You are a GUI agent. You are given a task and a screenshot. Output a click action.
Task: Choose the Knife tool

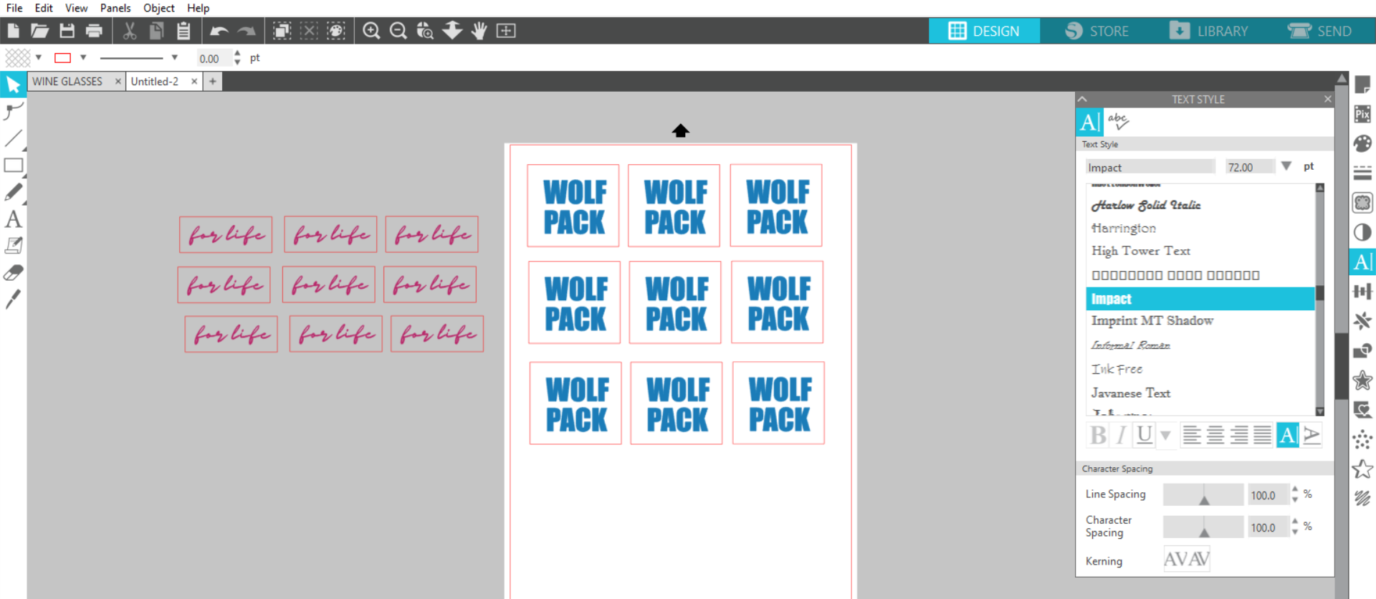[x=13, y=299]
